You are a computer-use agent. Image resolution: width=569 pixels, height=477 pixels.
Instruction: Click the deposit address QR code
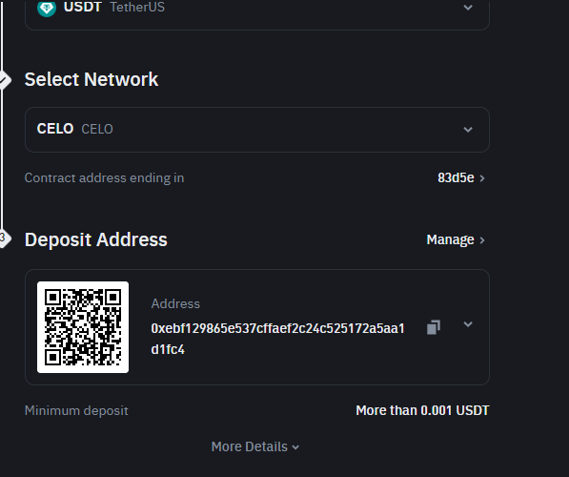[x=83, y=327]
